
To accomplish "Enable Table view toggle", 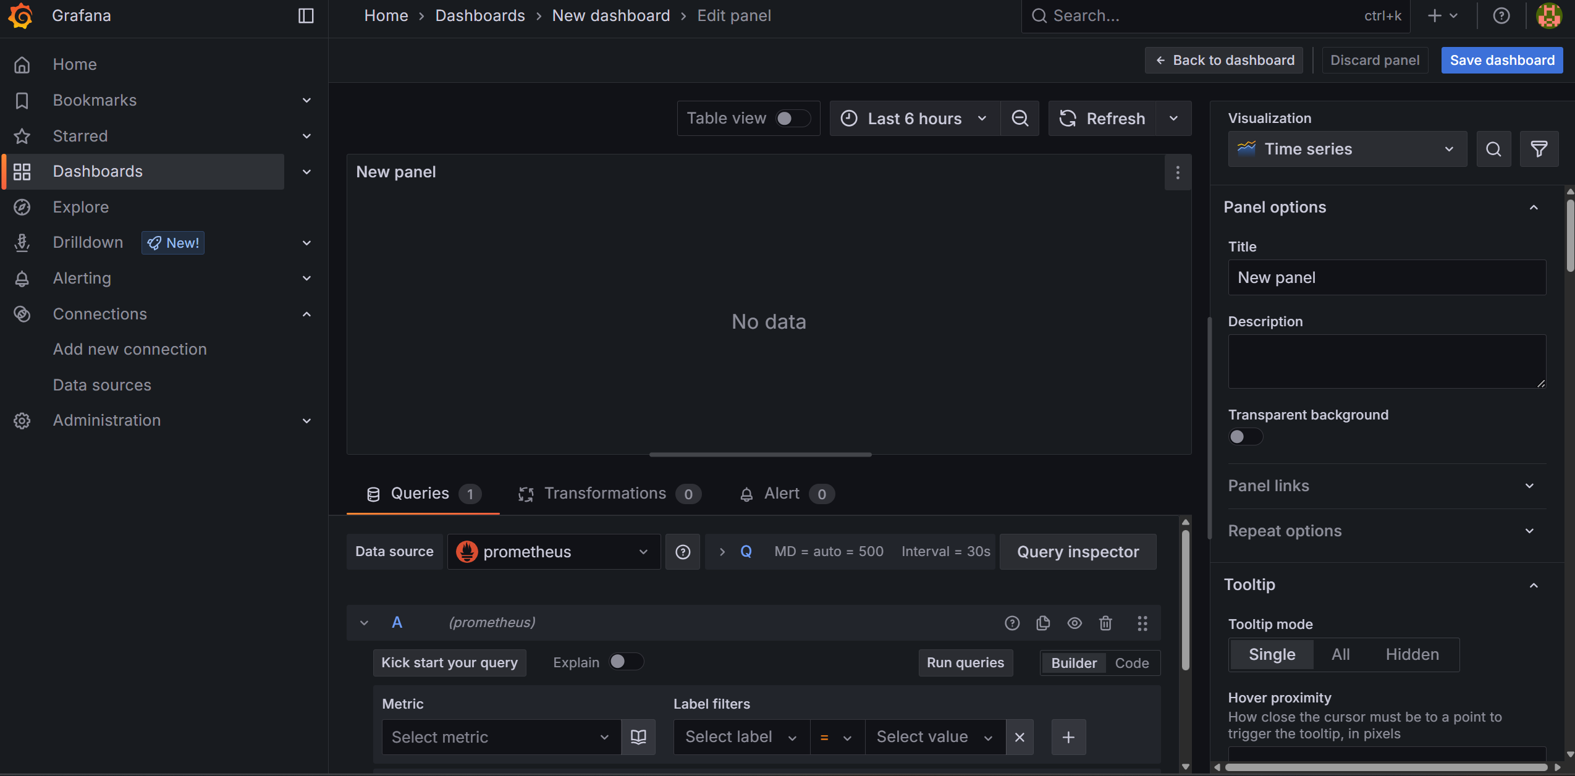I will point(793,118).
